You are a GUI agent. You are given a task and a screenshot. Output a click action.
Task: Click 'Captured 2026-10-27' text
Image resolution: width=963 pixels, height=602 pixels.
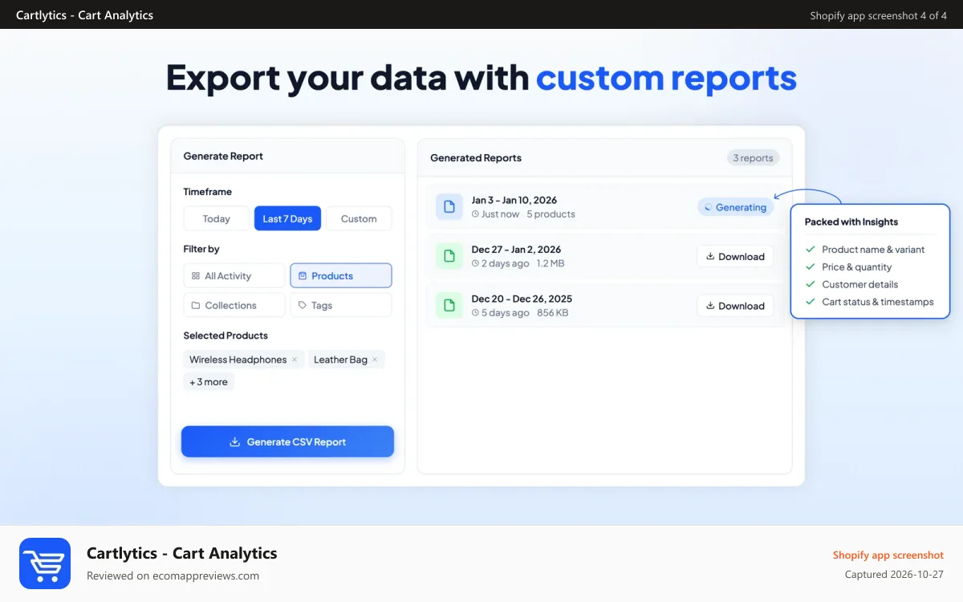click(895, 575)
